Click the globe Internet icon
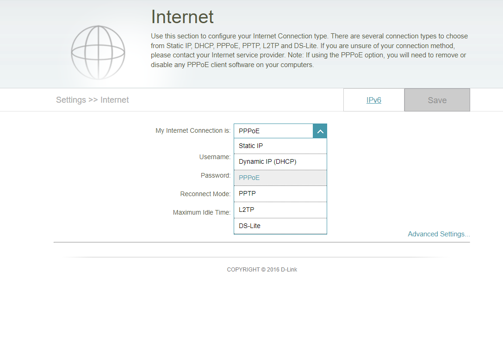Screen dimensions: 503x346 coord(98,53)
